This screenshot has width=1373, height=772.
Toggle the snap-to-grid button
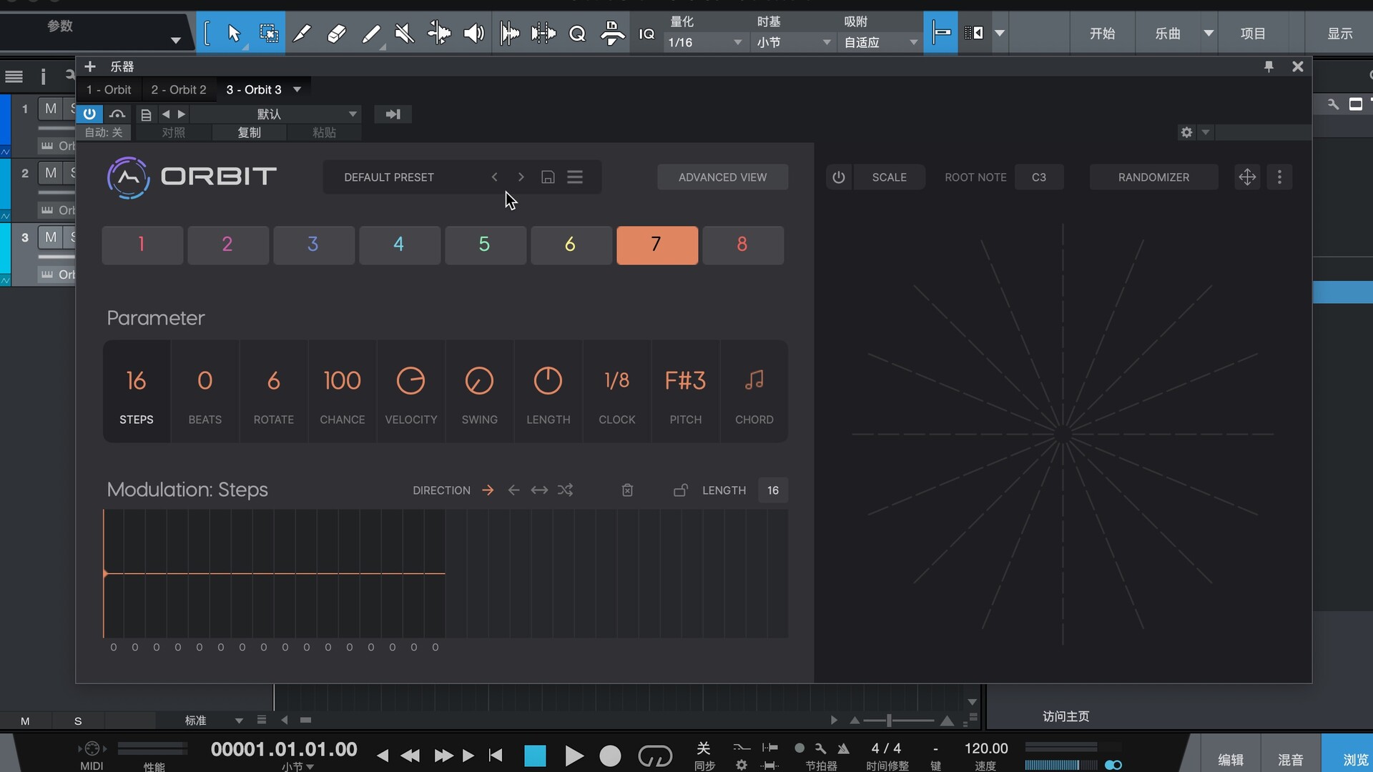pos(941,33)
